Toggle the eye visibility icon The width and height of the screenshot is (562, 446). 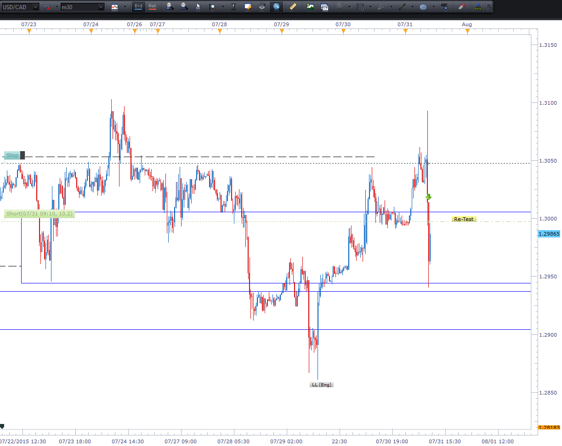click(x=262, y=7)
